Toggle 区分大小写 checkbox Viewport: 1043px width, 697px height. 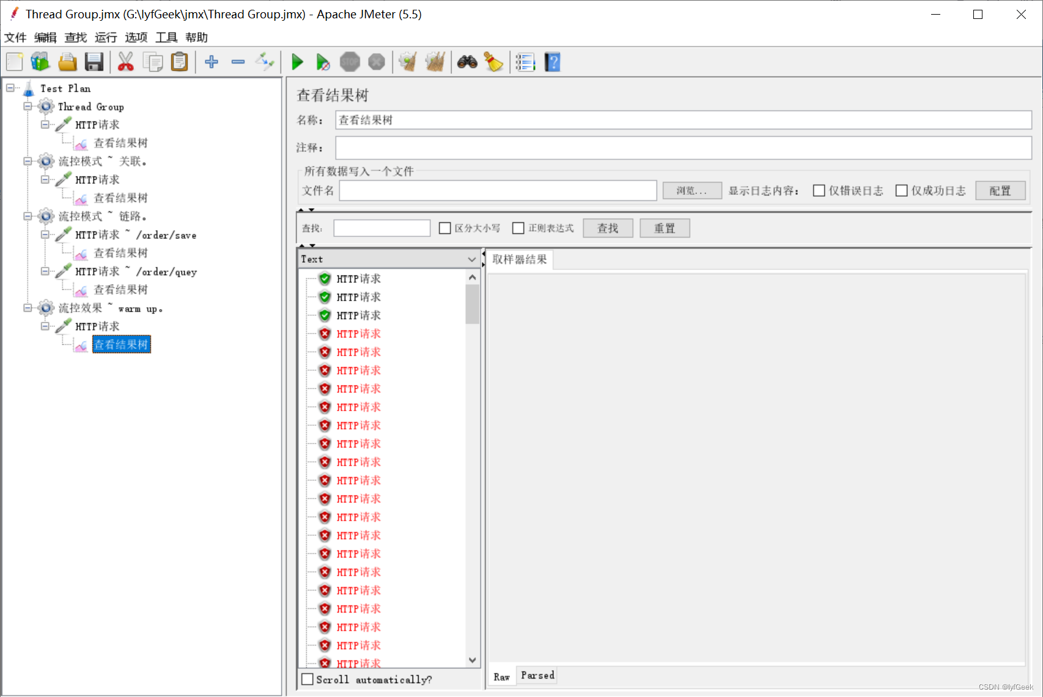tap(445, 228)
